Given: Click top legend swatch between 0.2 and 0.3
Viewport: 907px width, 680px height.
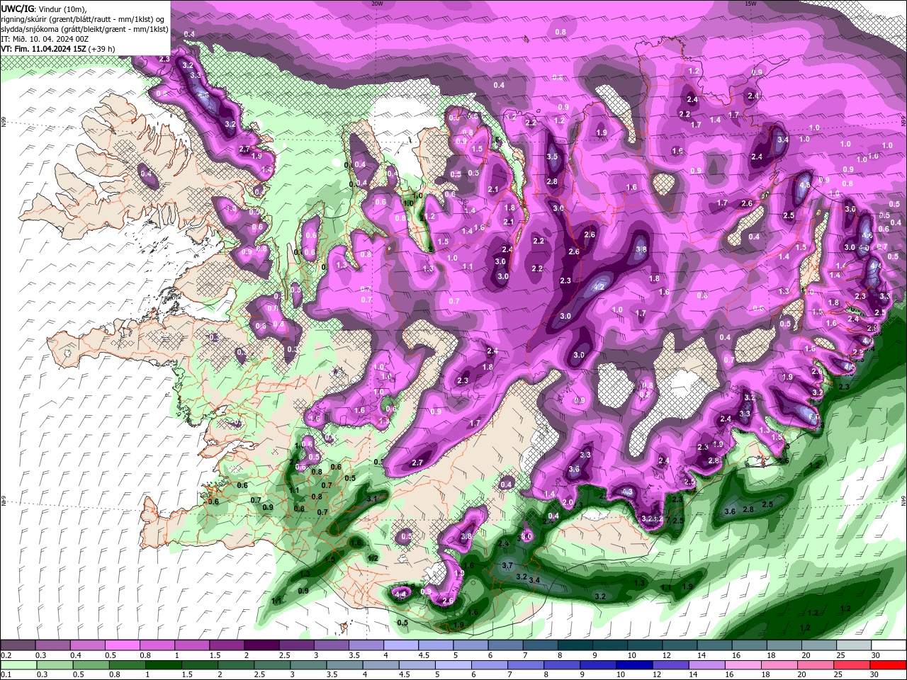Looking at the screenshot, I should point(18,645).
